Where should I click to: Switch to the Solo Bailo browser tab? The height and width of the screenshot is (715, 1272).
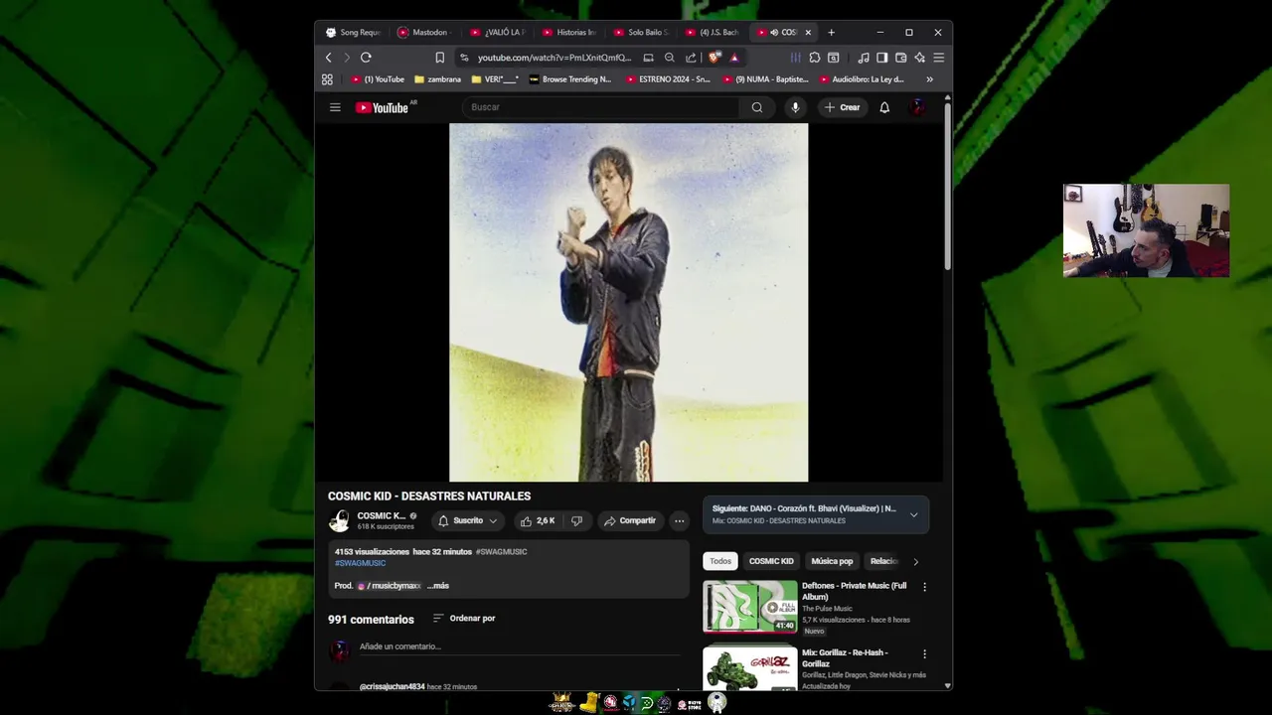click(642, 32)
